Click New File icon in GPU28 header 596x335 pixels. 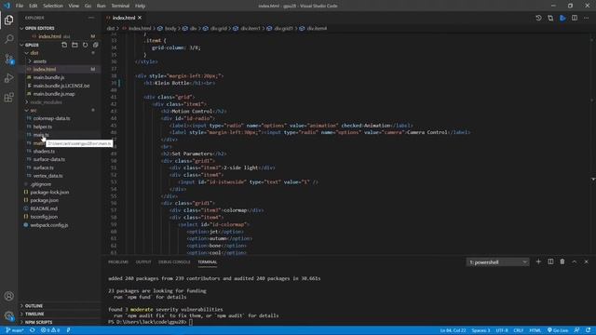pos(64,45)
